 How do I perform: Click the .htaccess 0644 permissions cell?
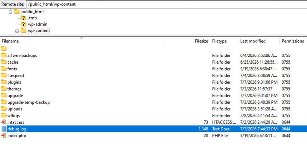[x=286, y=122]
